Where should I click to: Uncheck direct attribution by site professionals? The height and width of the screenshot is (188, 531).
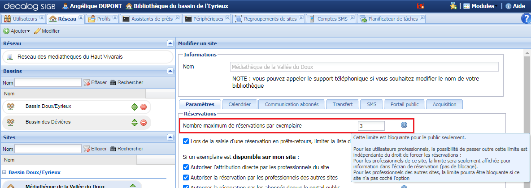pyautogui.click(x=186, y=167)
